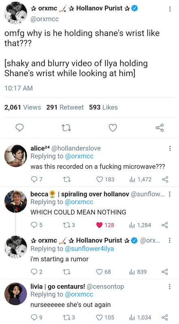Screen dimensions: 179x324
Task: Reply to the main orxmc tweet
Action: [19, 128]
